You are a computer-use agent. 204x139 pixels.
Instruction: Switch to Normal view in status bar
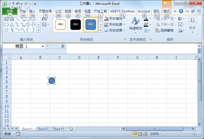click(x=135, y=134)
